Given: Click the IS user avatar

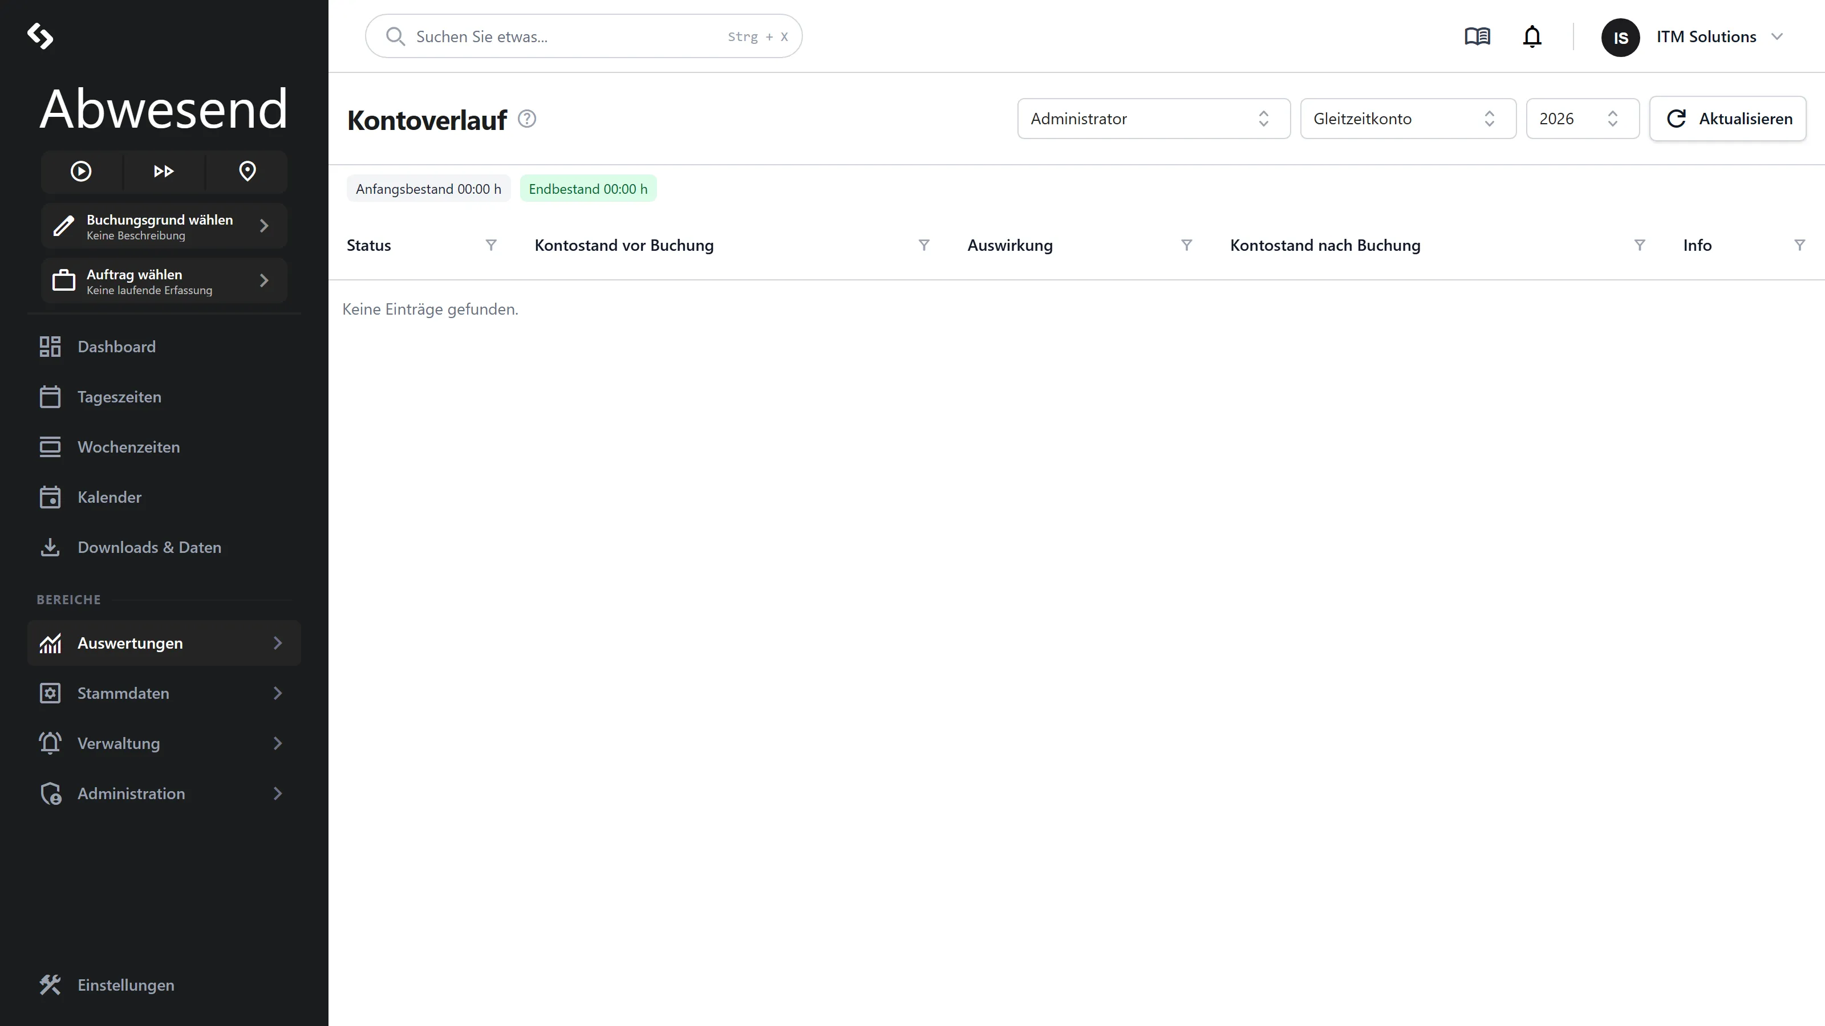Looking at the screenshot, I should coord(1620,38).
